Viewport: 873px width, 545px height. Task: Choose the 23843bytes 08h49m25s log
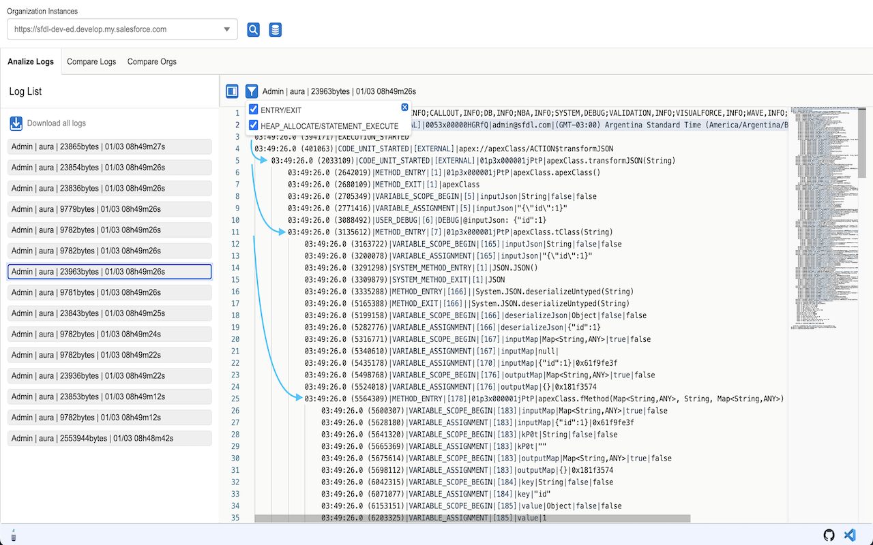click(110, 313)
